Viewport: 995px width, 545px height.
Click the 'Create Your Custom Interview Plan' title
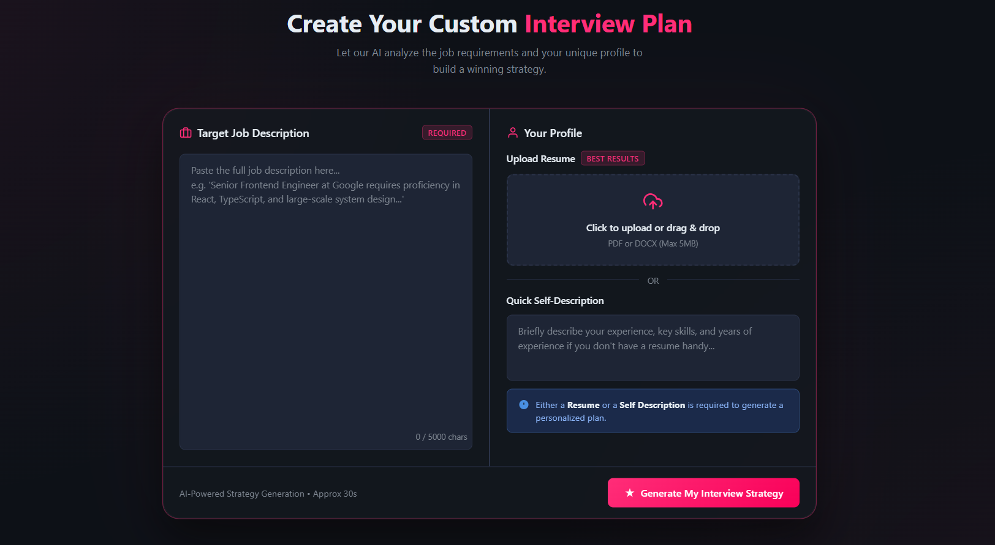pos(490,24)
